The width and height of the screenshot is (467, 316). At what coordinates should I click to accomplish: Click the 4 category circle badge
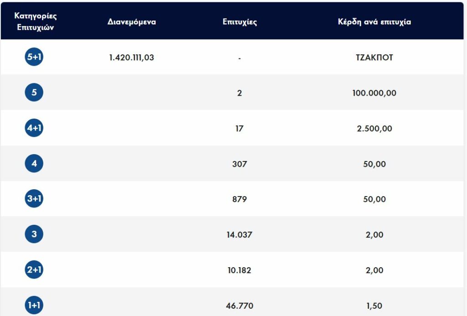pos(34,163)
